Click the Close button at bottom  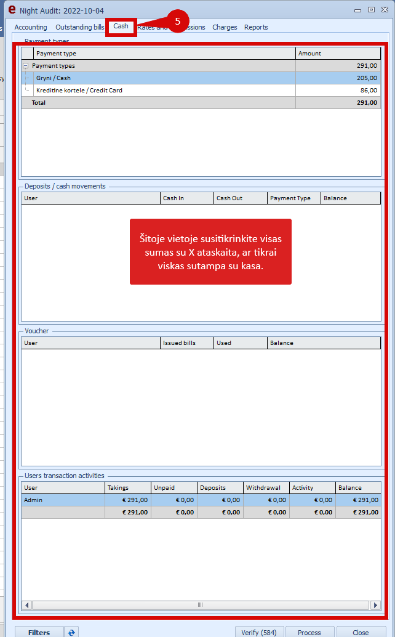361,632
